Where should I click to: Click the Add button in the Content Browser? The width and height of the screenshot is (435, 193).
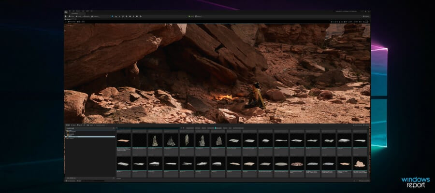tap(67, 125)
